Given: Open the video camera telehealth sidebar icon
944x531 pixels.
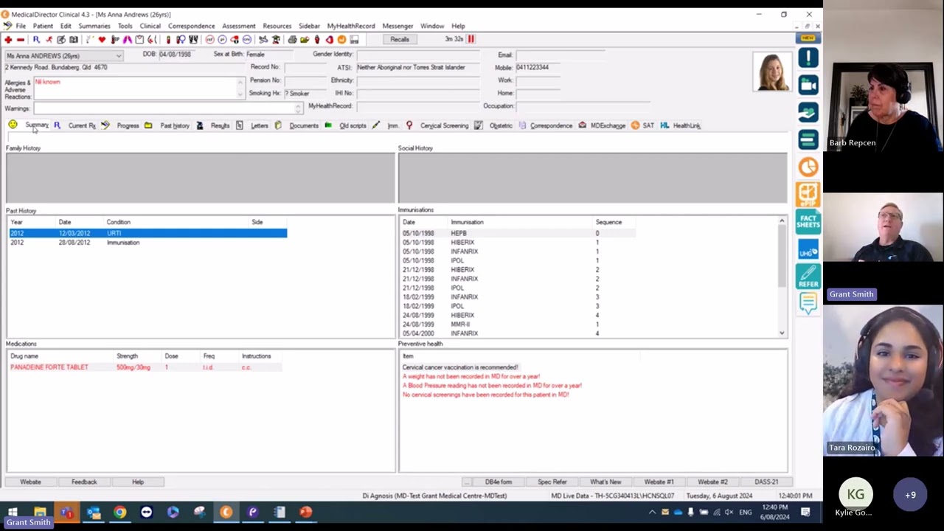Looking at the screenshot, I should click(808, 85).
